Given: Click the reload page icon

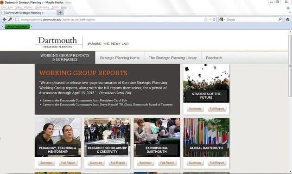Looking at the screenshot, I should [x=214, y=19].
